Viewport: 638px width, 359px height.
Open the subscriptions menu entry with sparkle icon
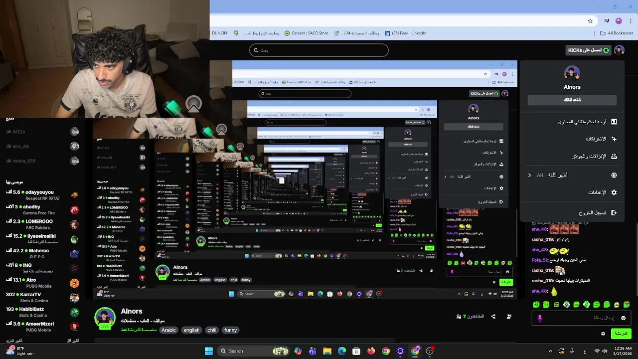pyautogui.click(x=572, y=139)
